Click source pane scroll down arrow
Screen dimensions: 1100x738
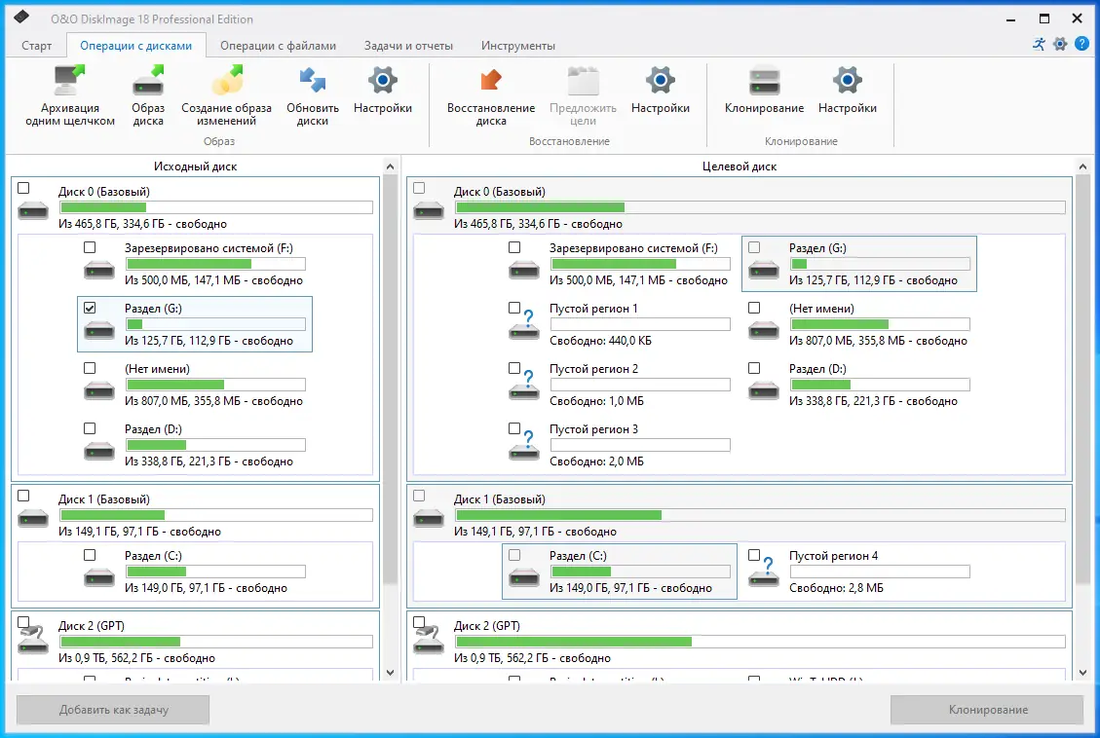click(391, 673)
